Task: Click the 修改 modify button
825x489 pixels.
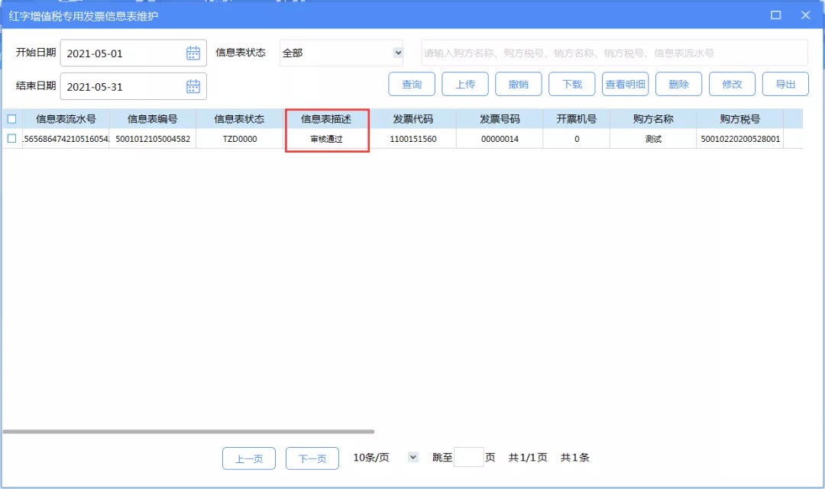Action: coord(732,85)
